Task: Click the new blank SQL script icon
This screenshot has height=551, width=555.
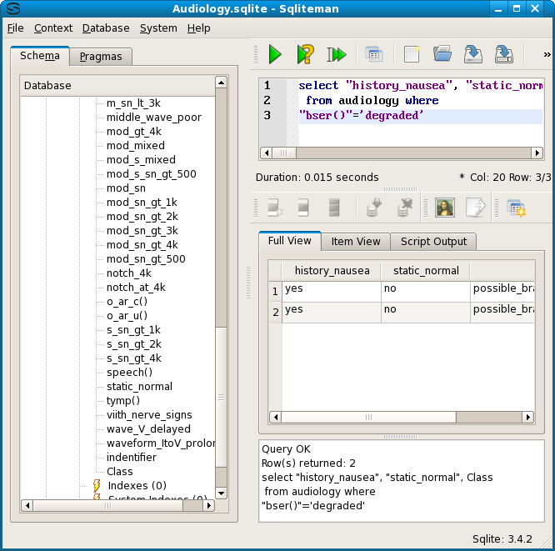Action: point(411,54)
